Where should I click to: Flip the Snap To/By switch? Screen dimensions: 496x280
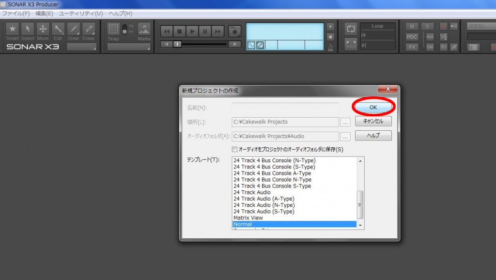coord(124,29)
